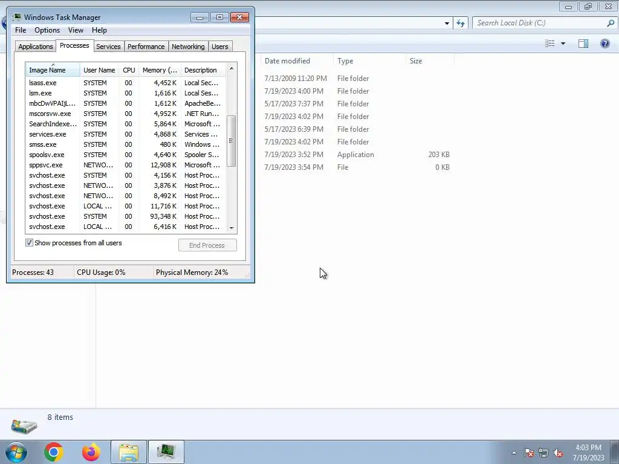Select the lsass.exe process row
Screen dimensions: 619x464
[126, 83]
